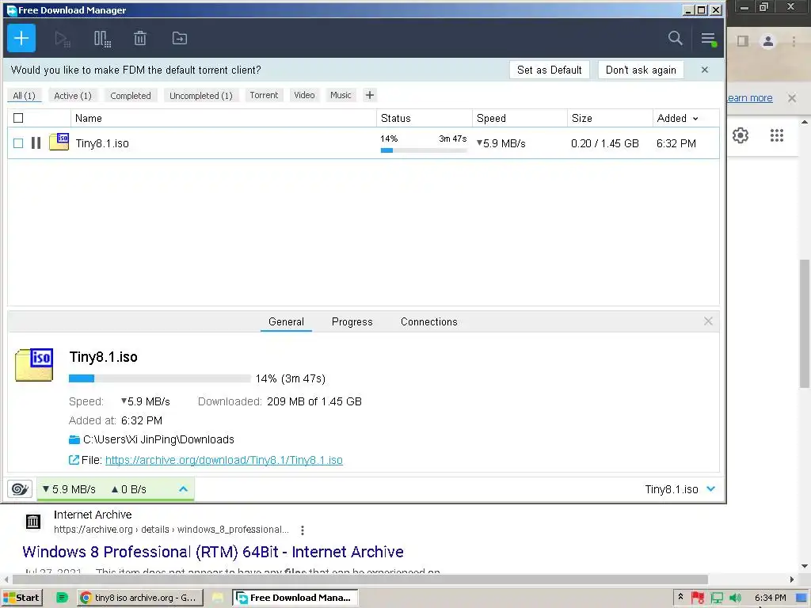
Task: Pause the Tiny8.1.iso download
Action: (36, 142)
